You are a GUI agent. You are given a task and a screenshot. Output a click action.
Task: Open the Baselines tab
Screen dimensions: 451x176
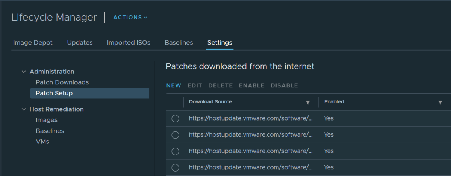[x=179, y=43]
